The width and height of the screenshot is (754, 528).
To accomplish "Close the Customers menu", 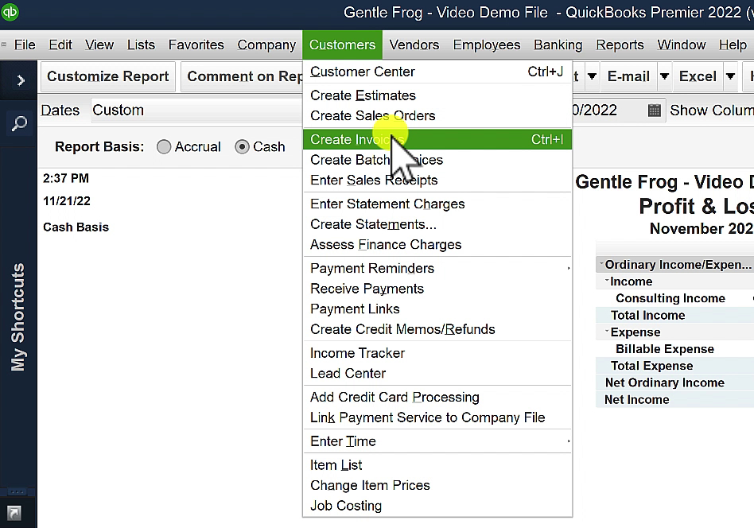I will pyautogui.click(x=342, y=45).
